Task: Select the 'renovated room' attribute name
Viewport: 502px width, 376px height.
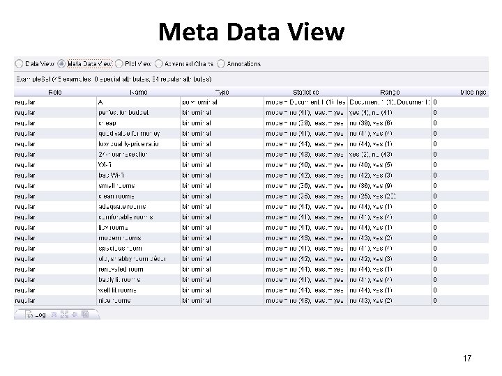Action: click(x=121, y=269)
